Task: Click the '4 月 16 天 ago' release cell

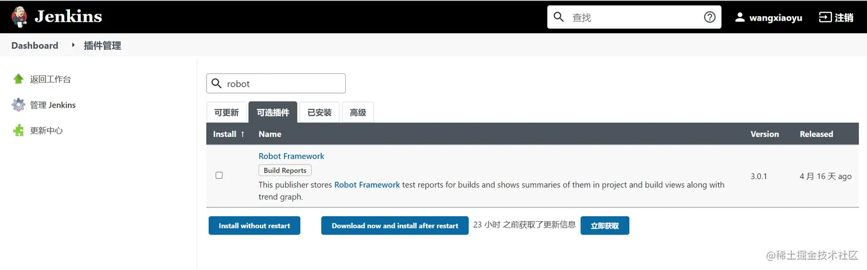Action: point(826,177)
